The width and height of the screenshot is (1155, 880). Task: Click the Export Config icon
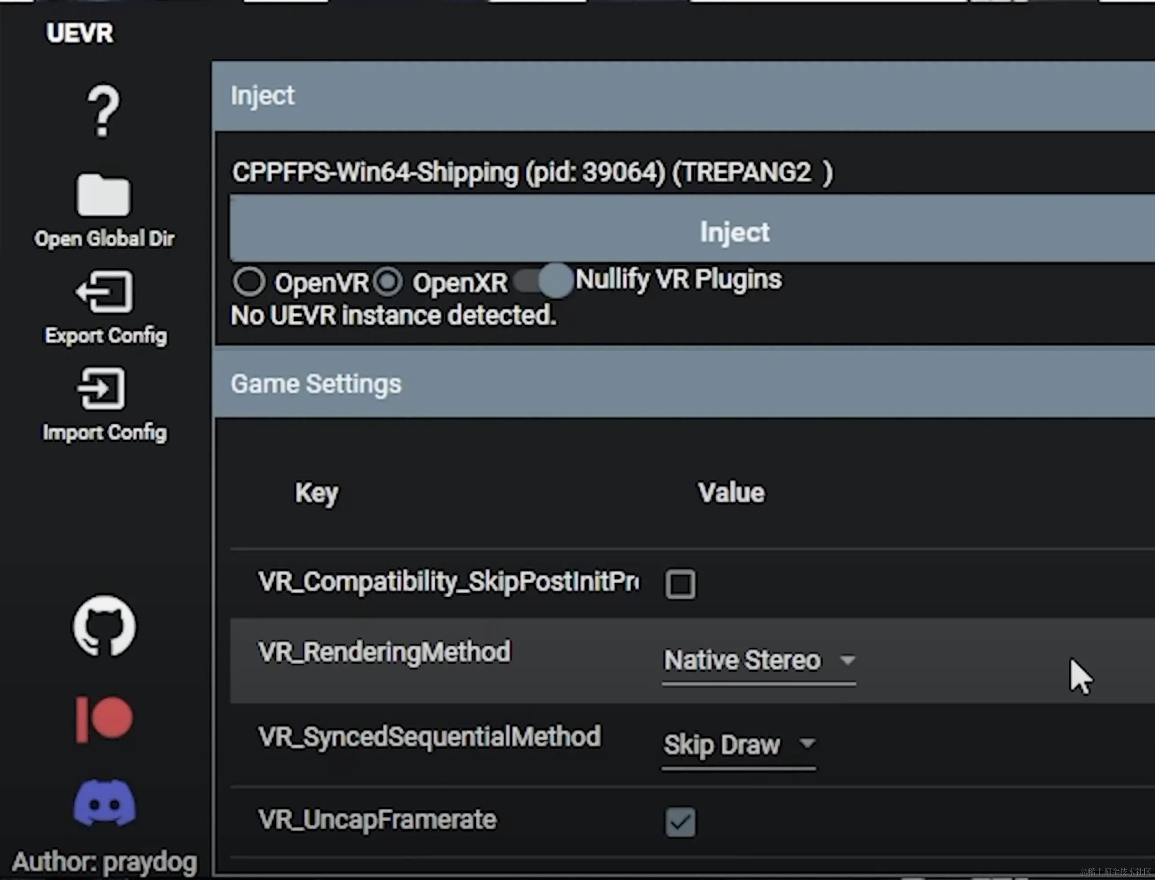105,292
